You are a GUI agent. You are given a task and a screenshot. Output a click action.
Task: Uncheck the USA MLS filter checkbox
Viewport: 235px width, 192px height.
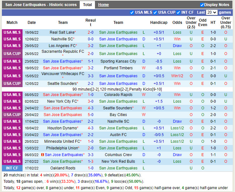tap(132, 12)
